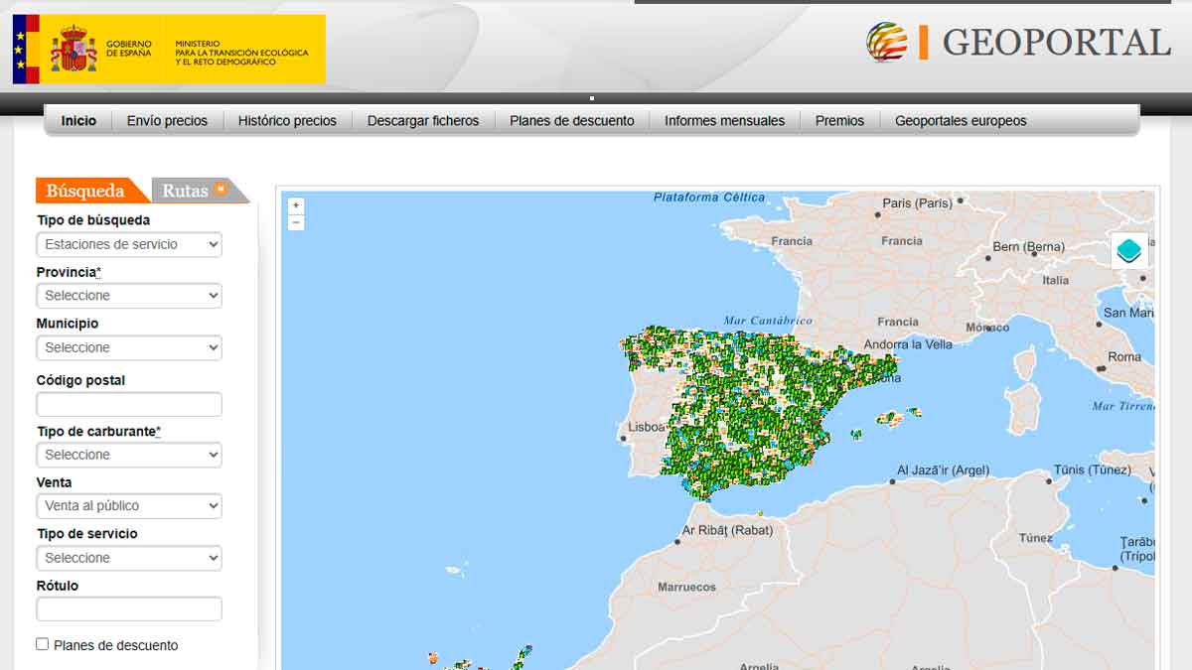The height and width of the screenshot is (670, 1192).
Task: Open the Informes mensuales page
Action: [724, 121]
